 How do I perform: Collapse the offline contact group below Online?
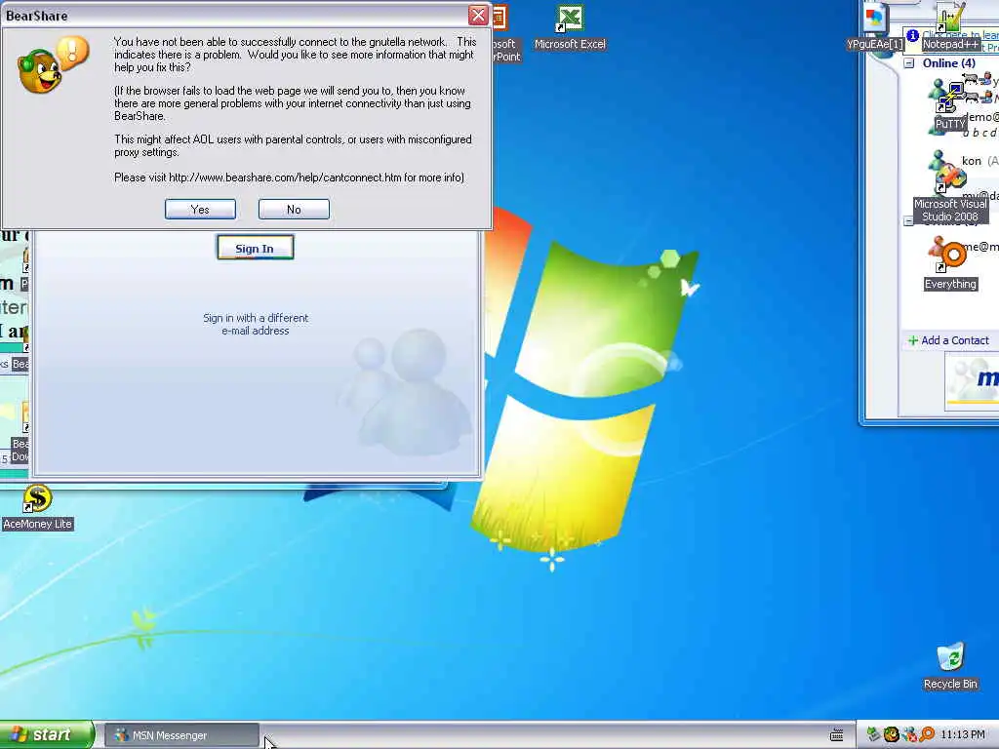(908, 221)
